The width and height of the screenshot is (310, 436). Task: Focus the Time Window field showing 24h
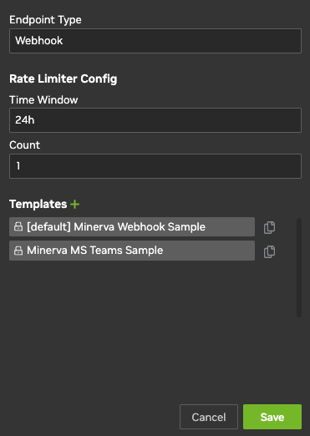(x=155, y=120)
